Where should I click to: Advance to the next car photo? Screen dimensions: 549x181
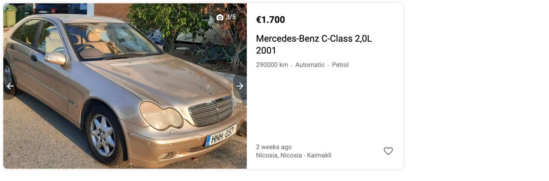click(240, 86)
